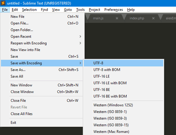Select UTF-16 BE with BOM encoding
The image size is (176, 135).
pos(123,96)
